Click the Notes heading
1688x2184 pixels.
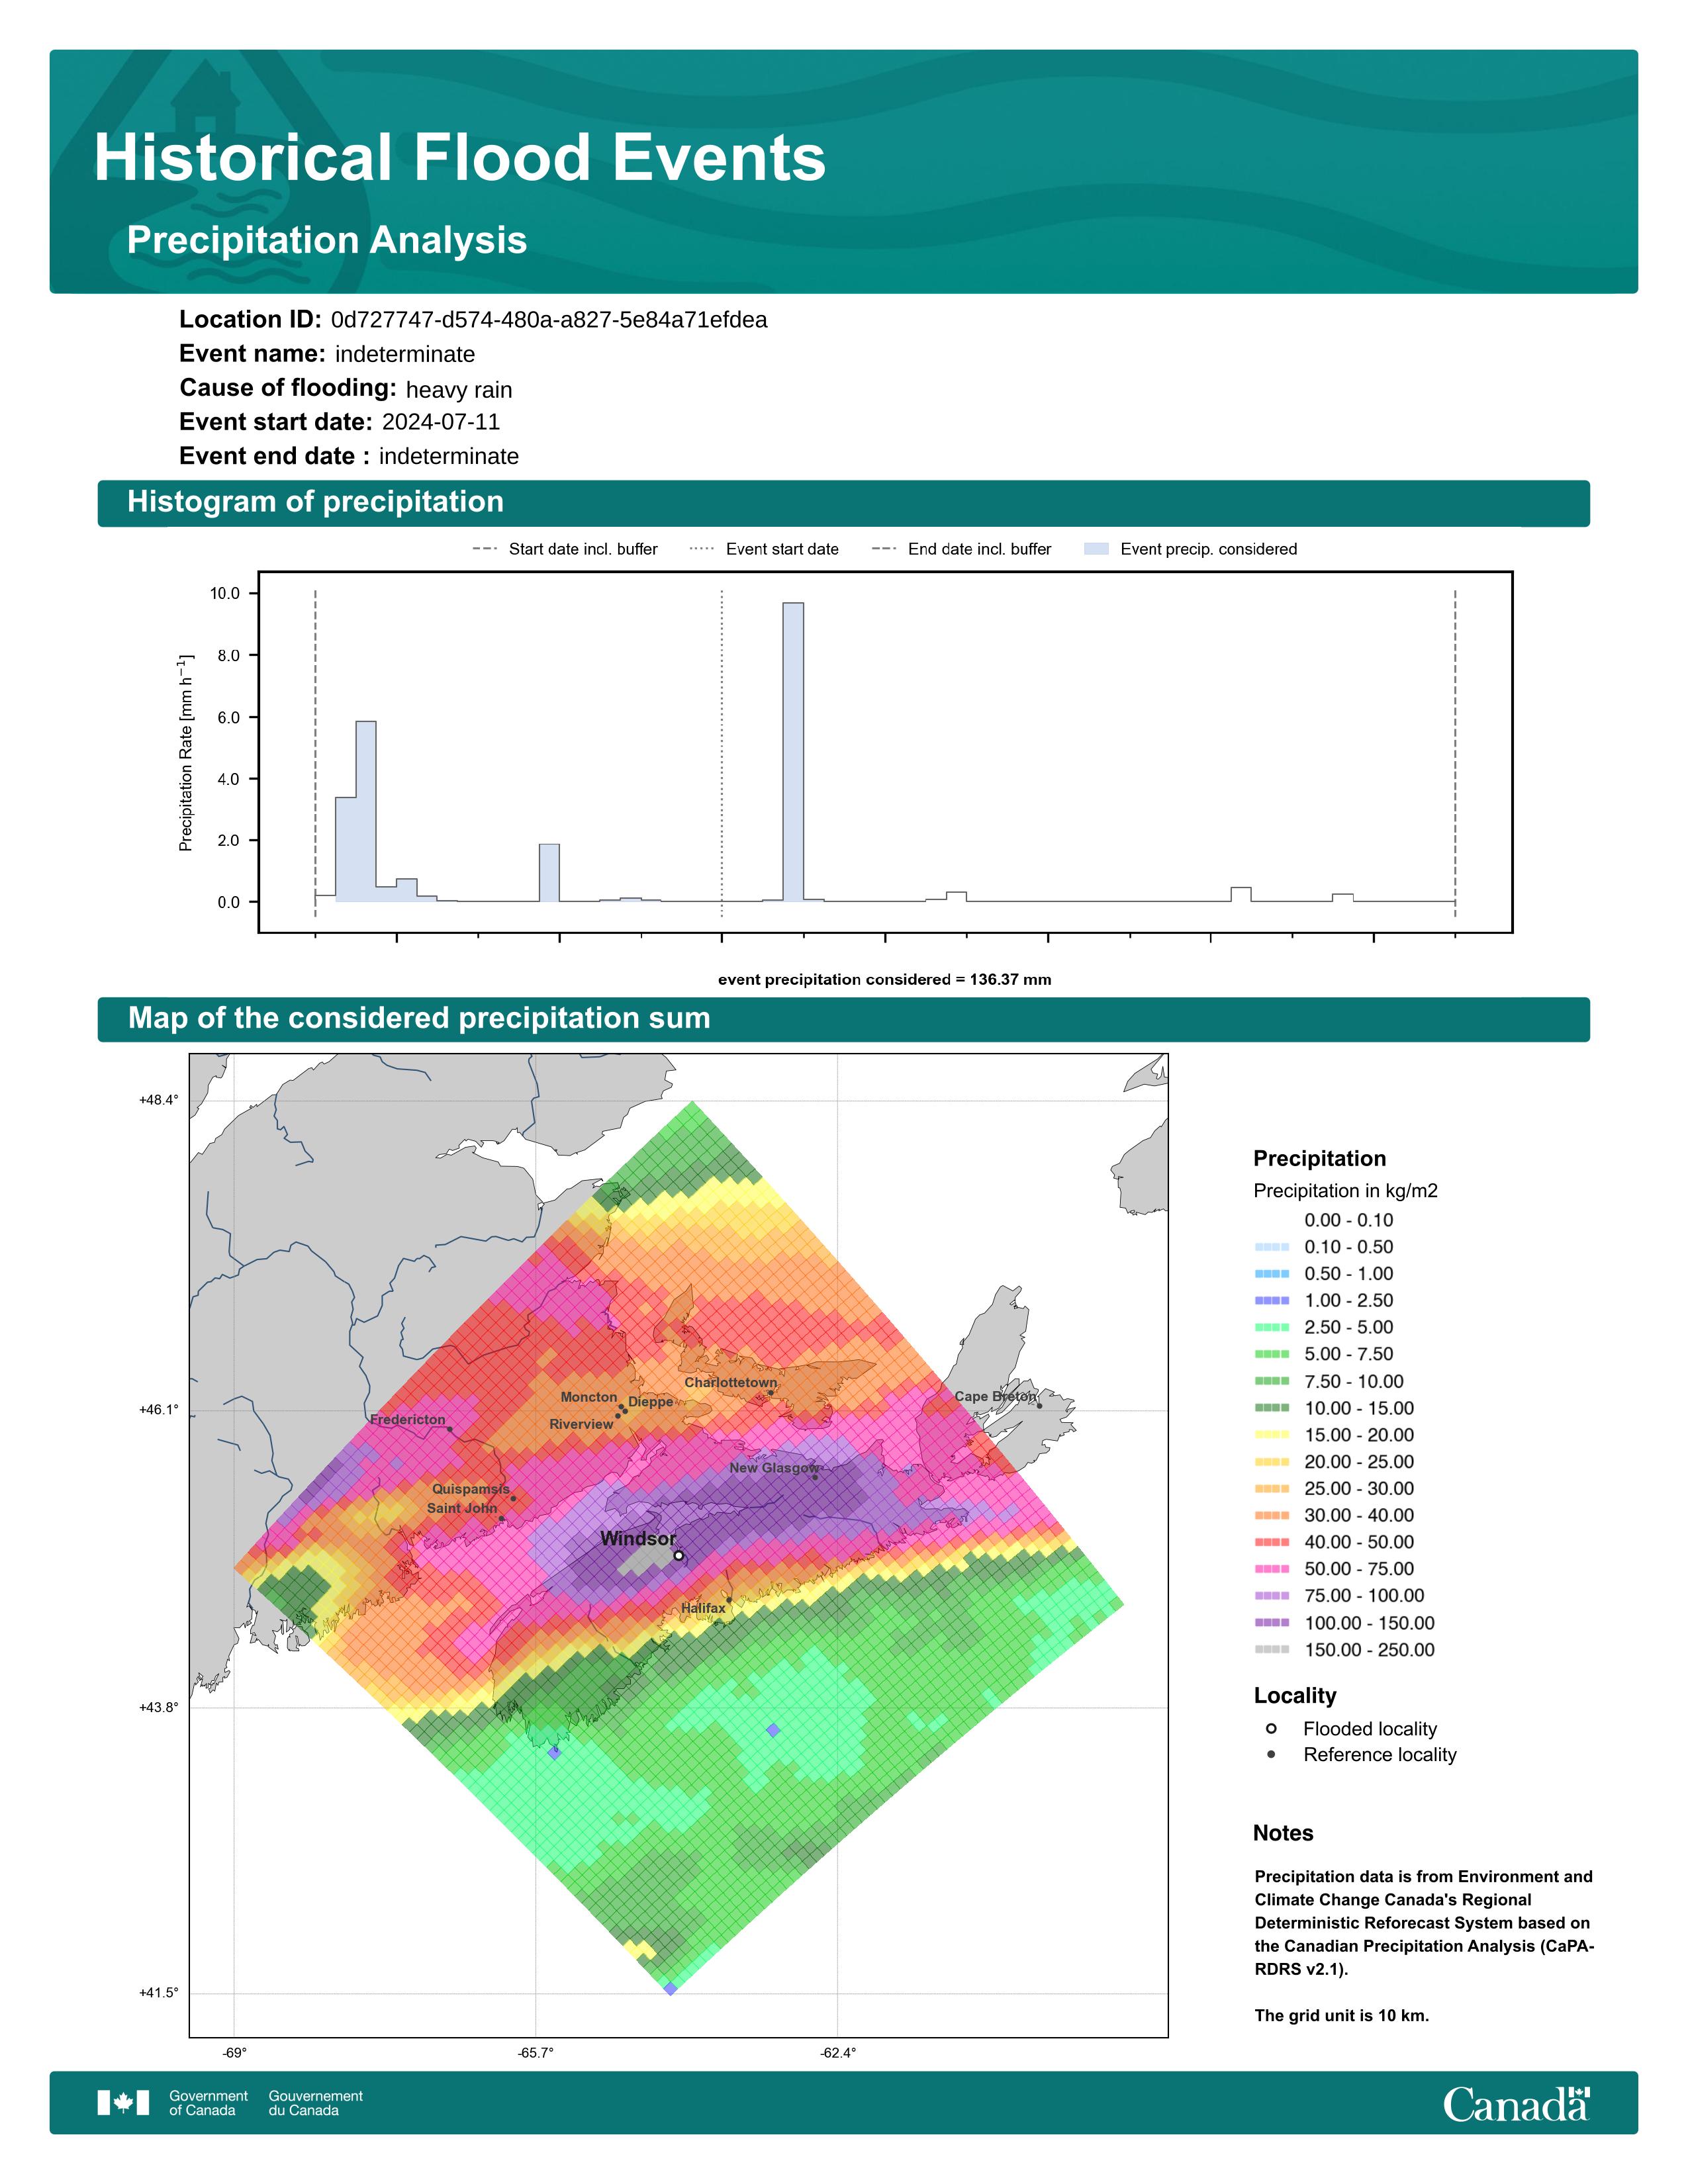[x=1283, y=1833]
